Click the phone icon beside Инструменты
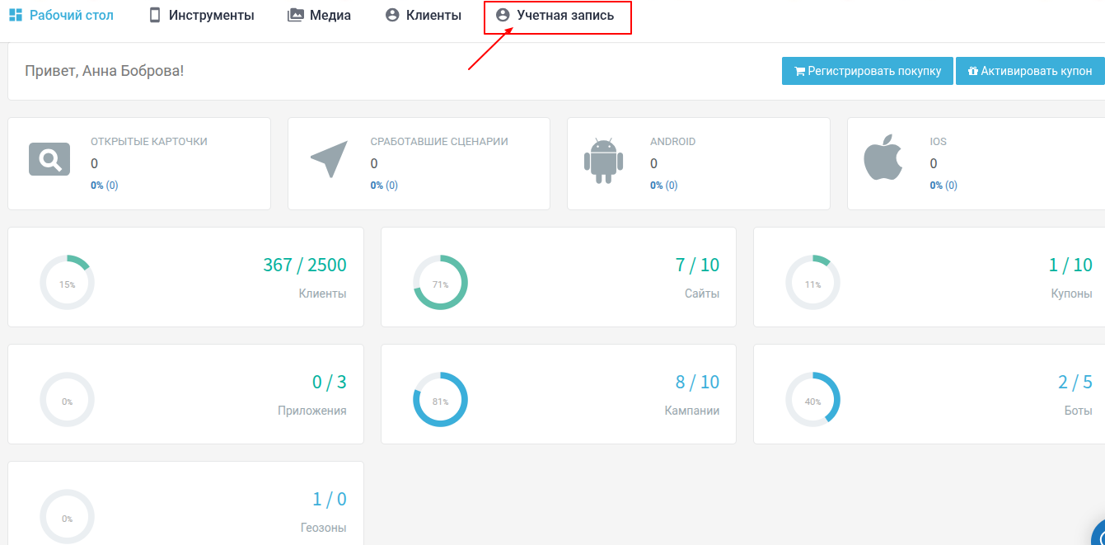1105x545 pixels. pyautogui.click(x=155, y=15)
